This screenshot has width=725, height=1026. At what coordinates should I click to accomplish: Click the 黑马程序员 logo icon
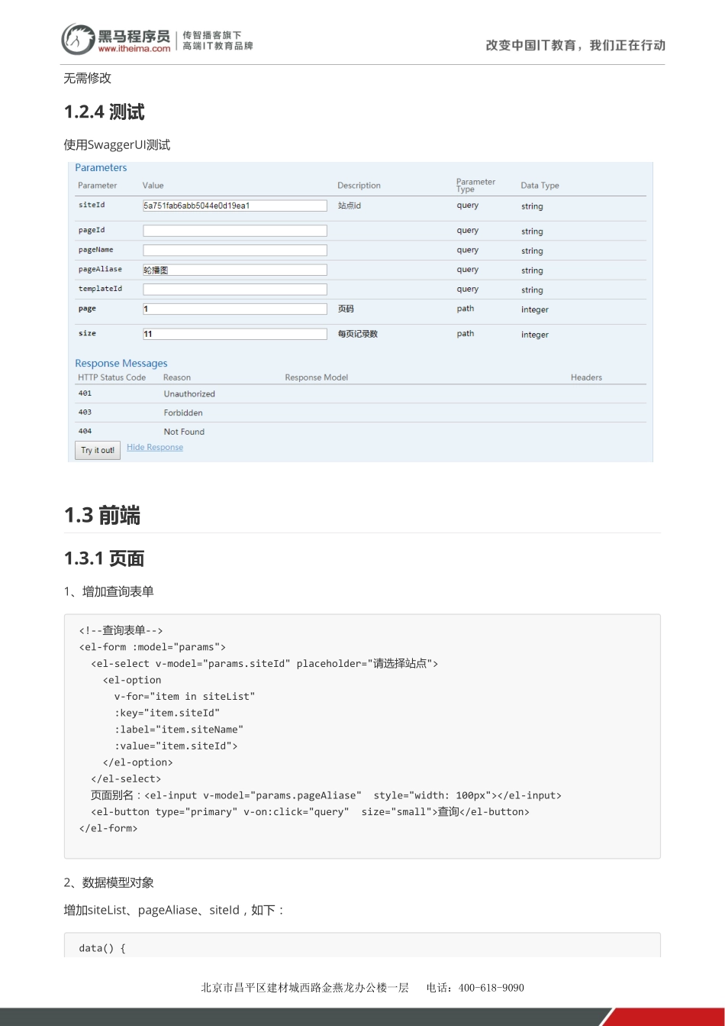[x=76, y=38]
